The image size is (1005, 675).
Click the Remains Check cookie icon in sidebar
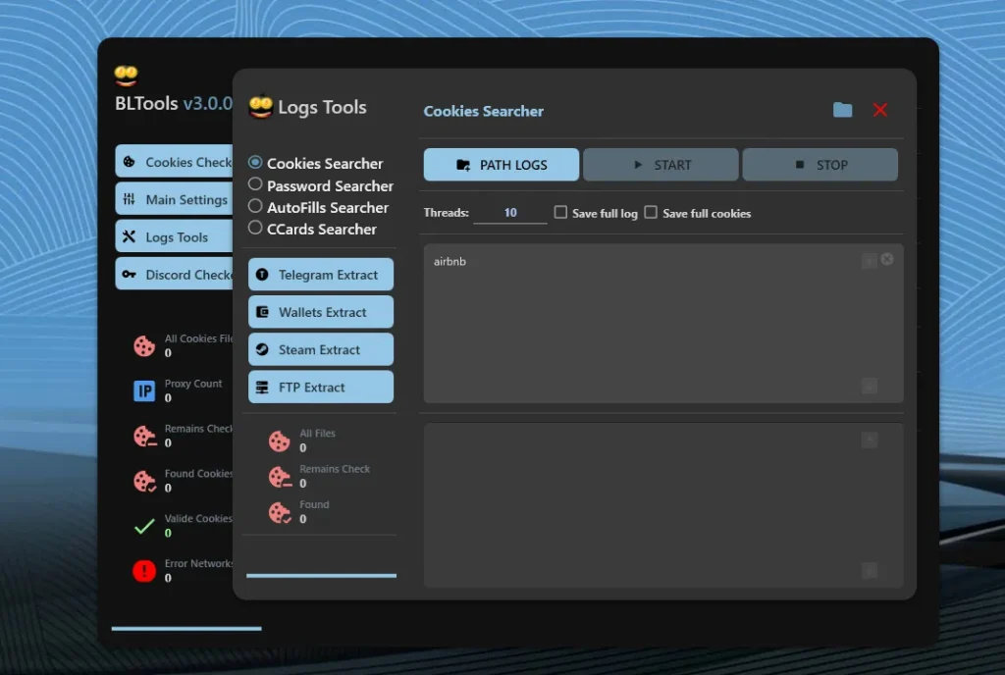pyautogui.click(x=144, y=436)
